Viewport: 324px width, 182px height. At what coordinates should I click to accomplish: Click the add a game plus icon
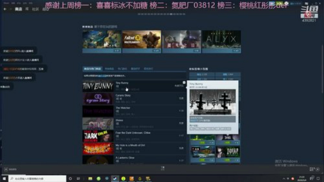[6, 169]
